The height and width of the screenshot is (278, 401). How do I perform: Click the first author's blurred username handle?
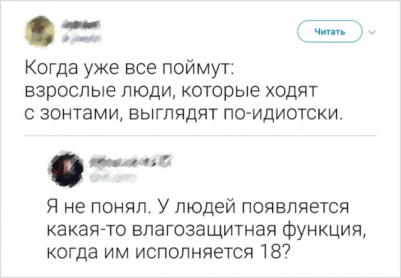pyautogui.click(x=80, y=39)
